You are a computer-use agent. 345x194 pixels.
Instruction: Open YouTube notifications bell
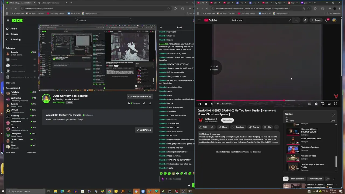pyautogui.click(x=327, y=20)
